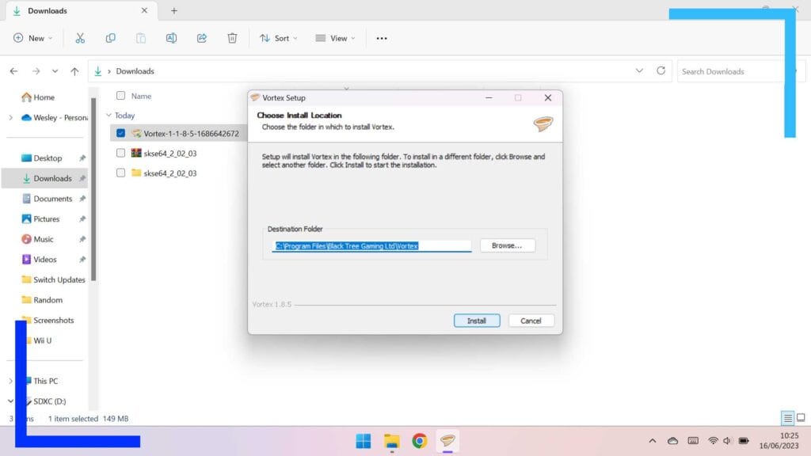Screen dimensions: 811x456
Task: Click the Destination Folder path field
Action: pos(372,245)
